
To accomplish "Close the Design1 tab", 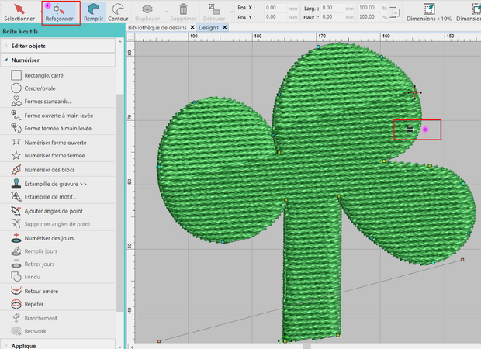I will 225,27.
